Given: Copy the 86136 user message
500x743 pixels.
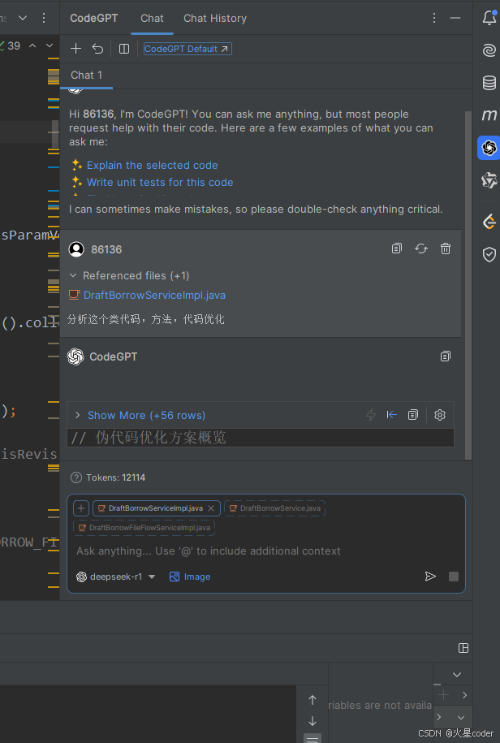Looking at the screenshot, I should pyautogui.click(x=397, y=248).
